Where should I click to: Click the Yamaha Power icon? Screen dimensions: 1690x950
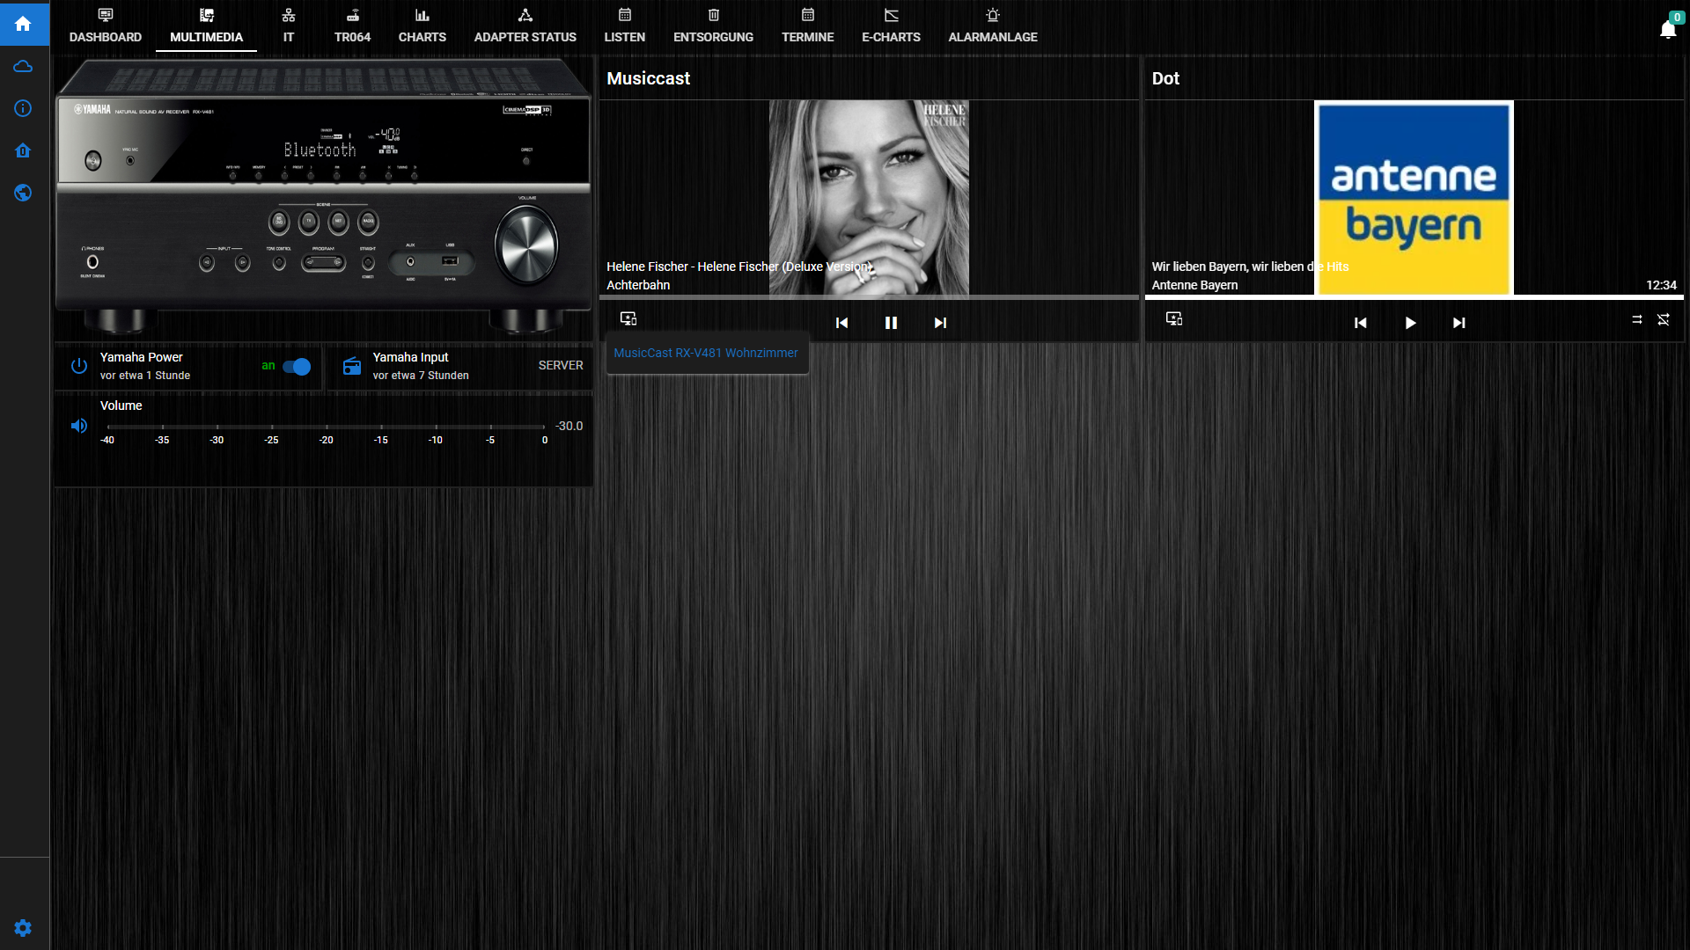pyautogui.click(x=79, y=366)
